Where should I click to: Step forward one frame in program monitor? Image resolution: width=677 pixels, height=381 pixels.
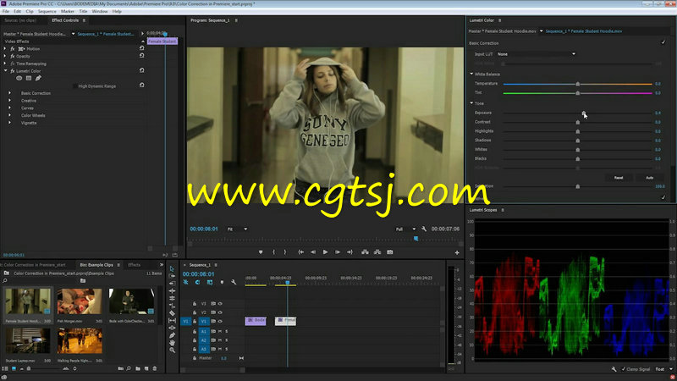[338, 251]
